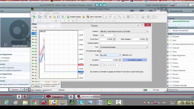Open the Indicators list dropdown
194x109 pixels.
pyautogui.click(x=143, y=17)
